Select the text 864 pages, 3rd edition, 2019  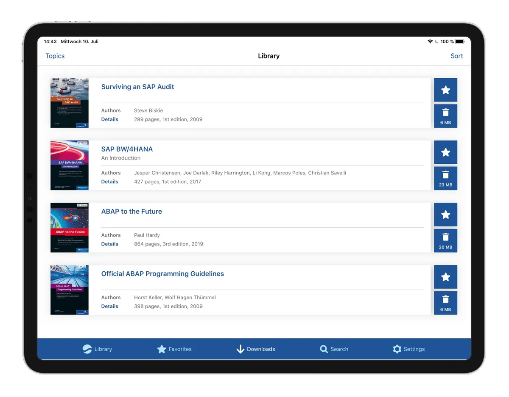(168, 244)
